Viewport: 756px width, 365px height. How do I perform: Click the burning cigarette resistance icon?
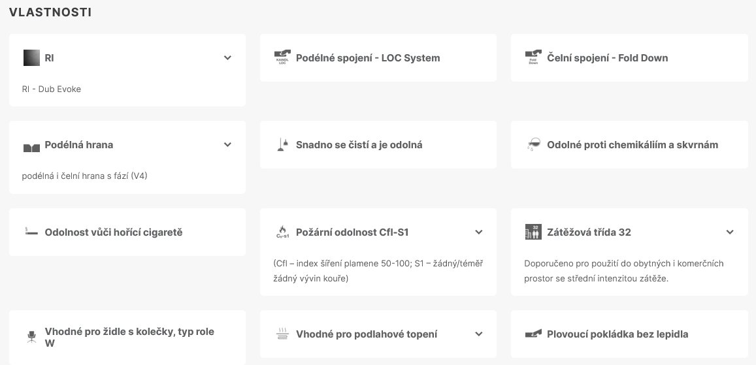tap(31, 232)
